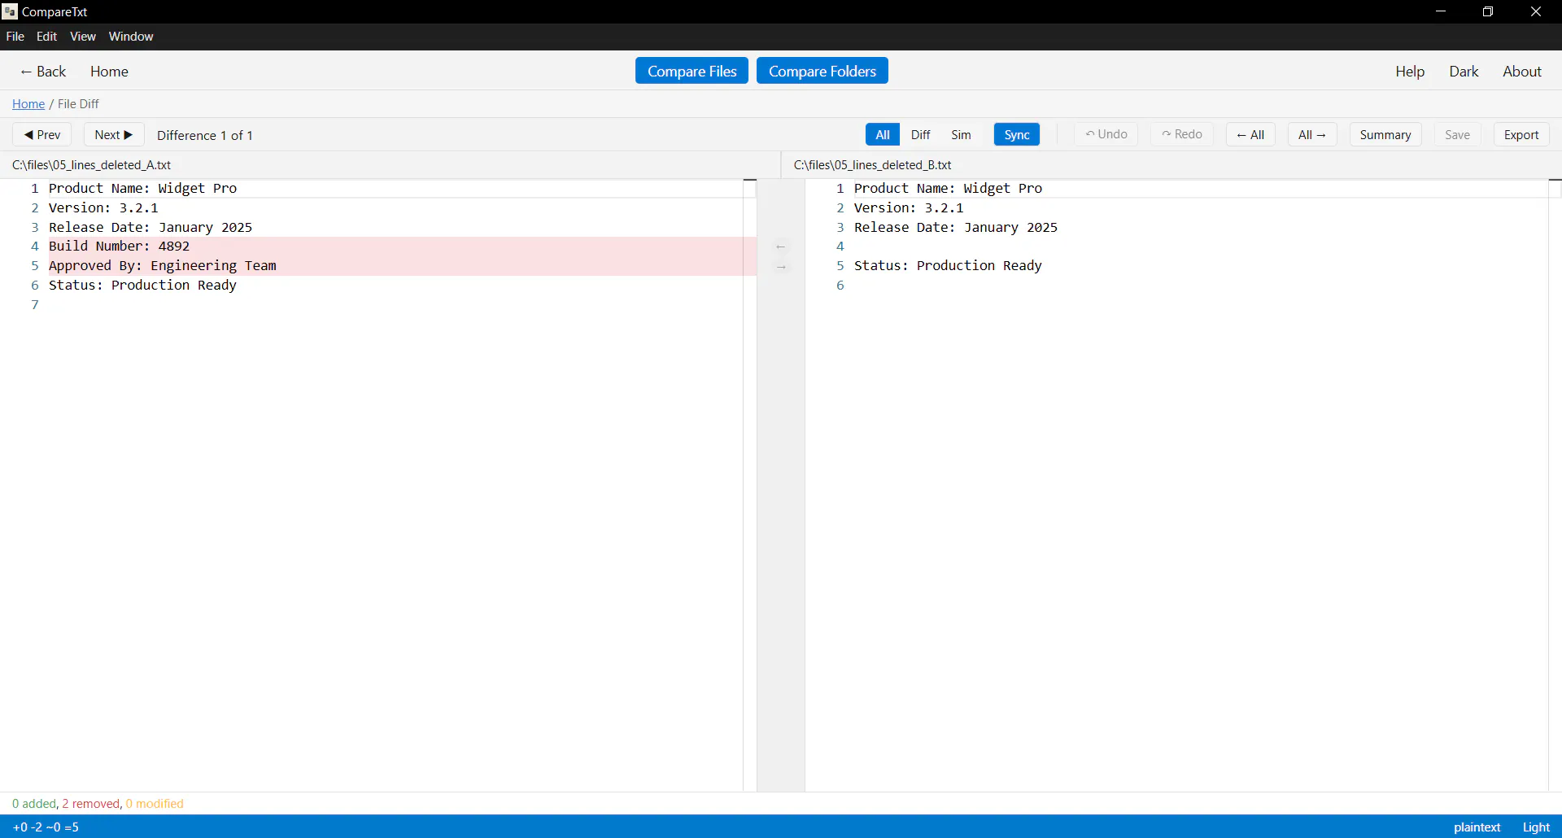Minimize the CompareTxt window

(1441, 11)
